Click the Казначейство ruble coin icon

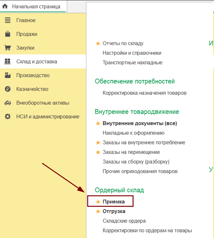[x=8, y=89]
